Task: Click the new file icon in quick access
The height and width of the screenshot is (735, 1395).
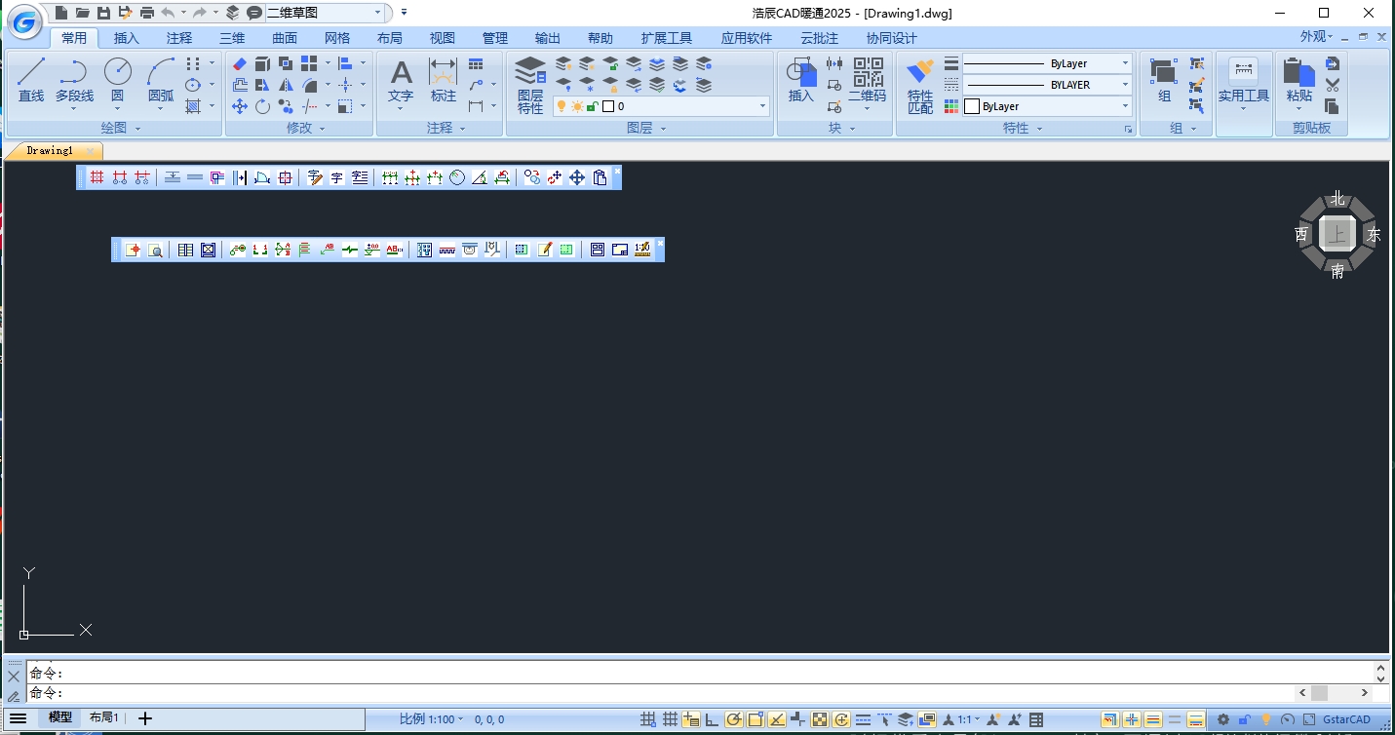Action: coord(61,13)
